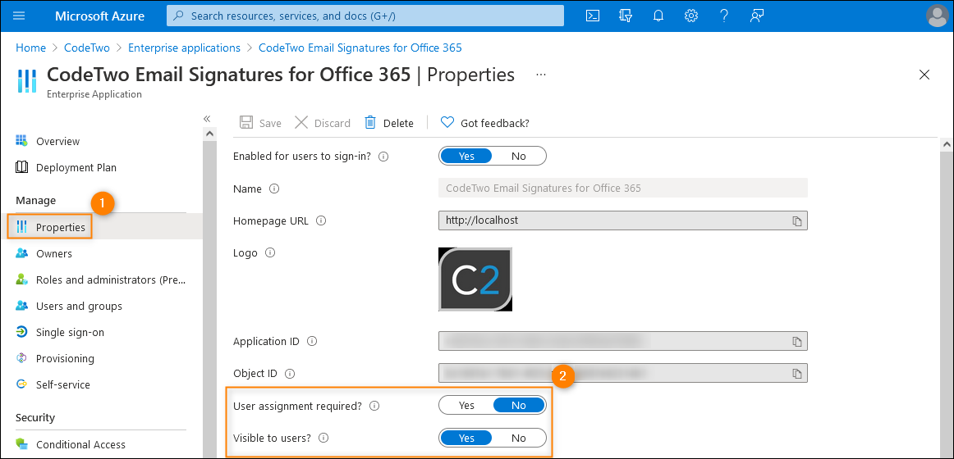Click the main pane scroll up arrow

(x=947, y=144)
